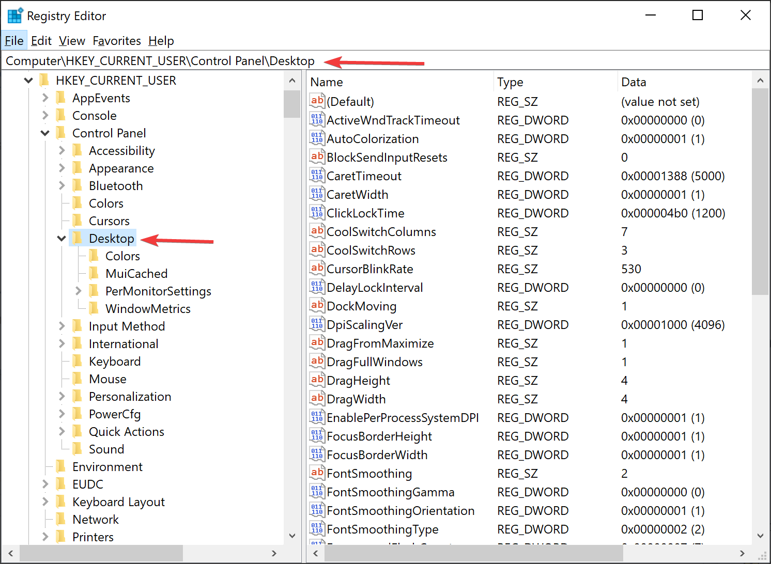771x564 pixels.
Task: Click the CoolSwitchColumns string icon
Action: (317, 231)
